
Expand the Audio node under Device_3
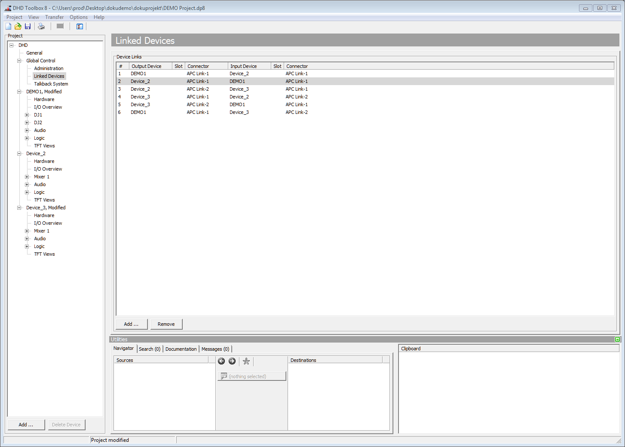point(27,239)
